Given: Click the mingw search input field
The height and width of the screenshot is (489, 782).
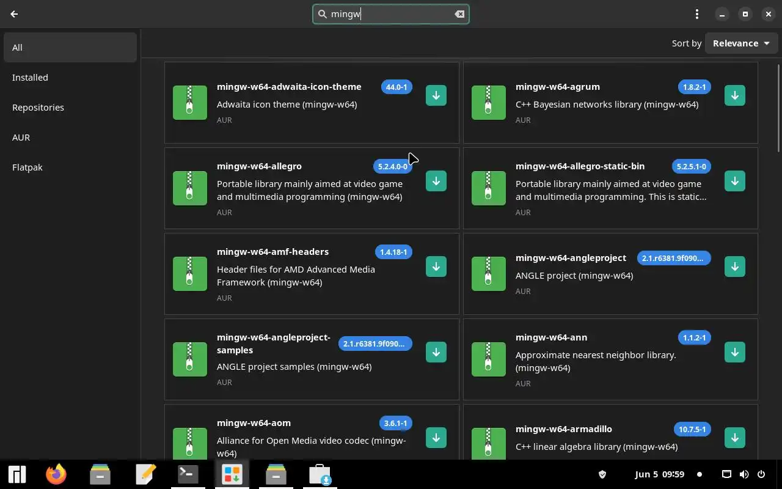Looking at the screenshot, I should point(391,14).
